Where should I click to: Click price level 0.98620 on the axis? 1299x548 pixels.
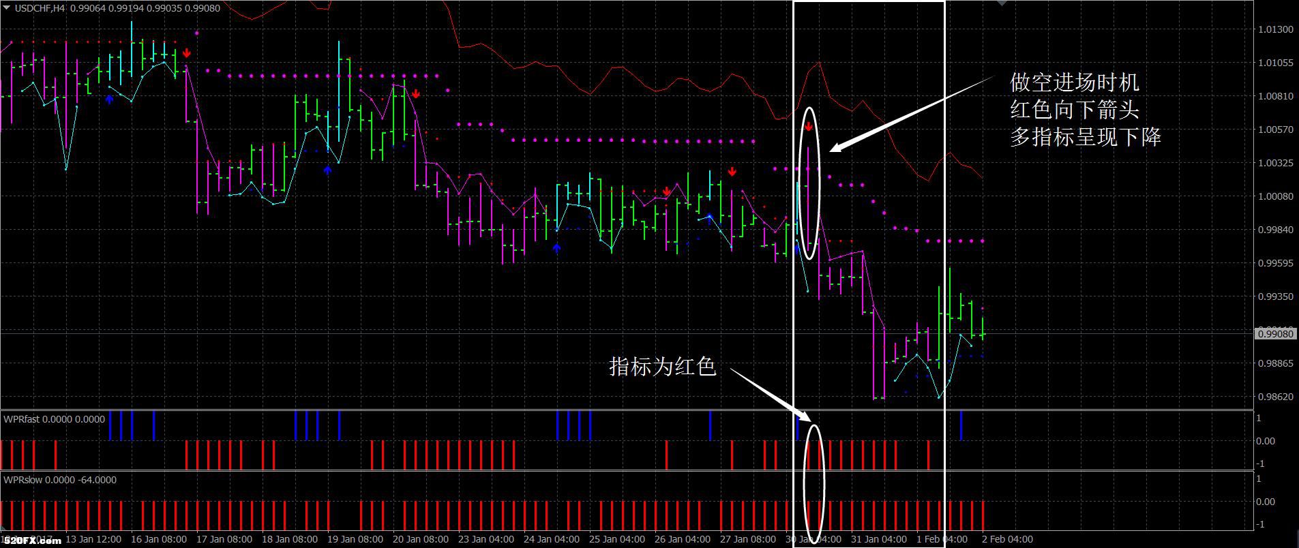pos(1276,397)
